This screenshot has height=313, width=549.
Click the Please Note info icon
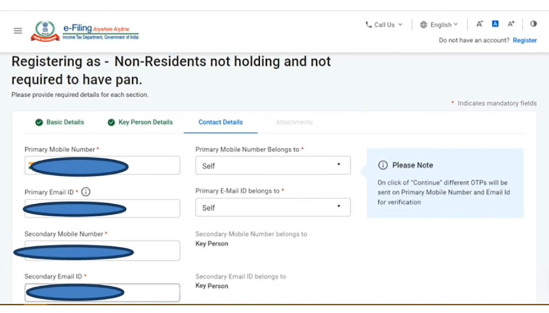click(383, 165)
